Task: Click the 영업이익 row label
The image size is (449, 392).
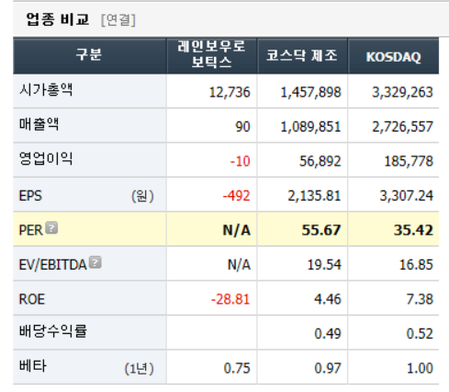Action: click(x=46, y=158)
